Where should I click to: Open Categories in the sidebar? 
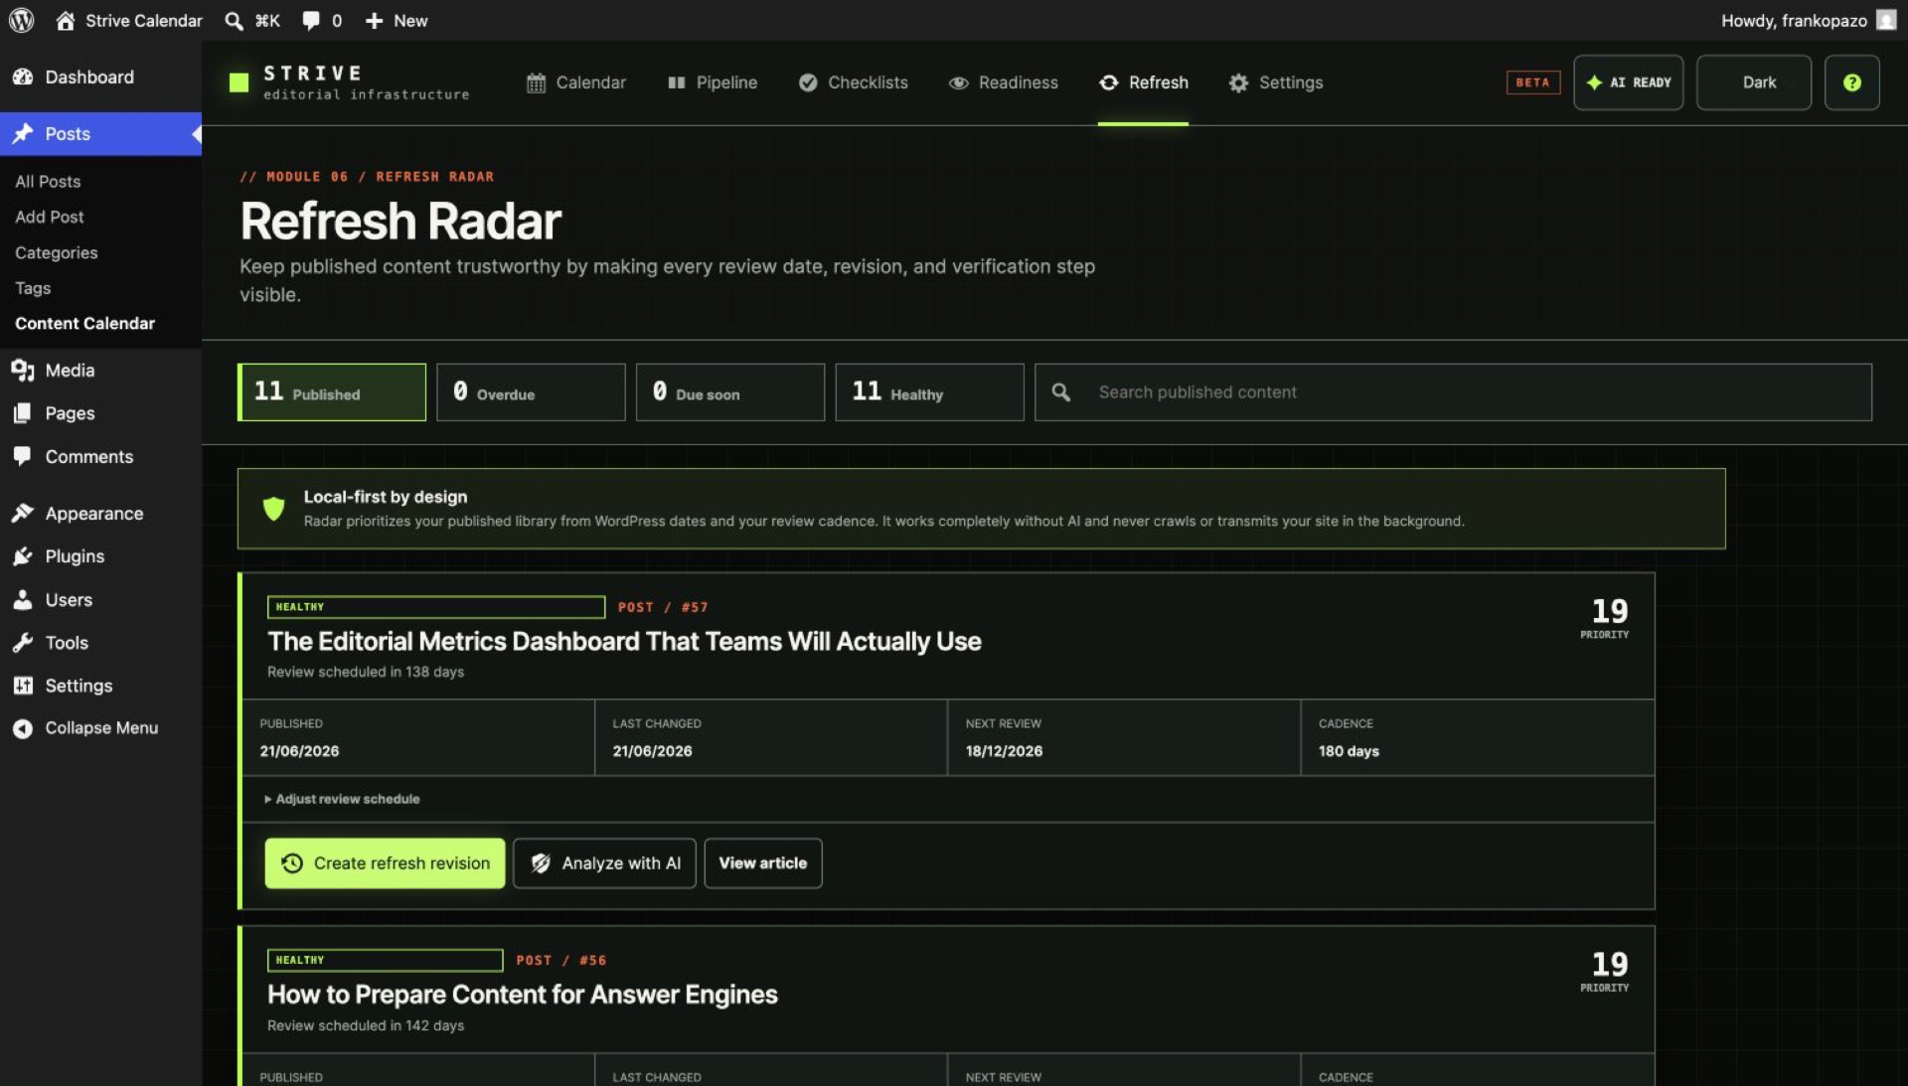coord(56,252)
